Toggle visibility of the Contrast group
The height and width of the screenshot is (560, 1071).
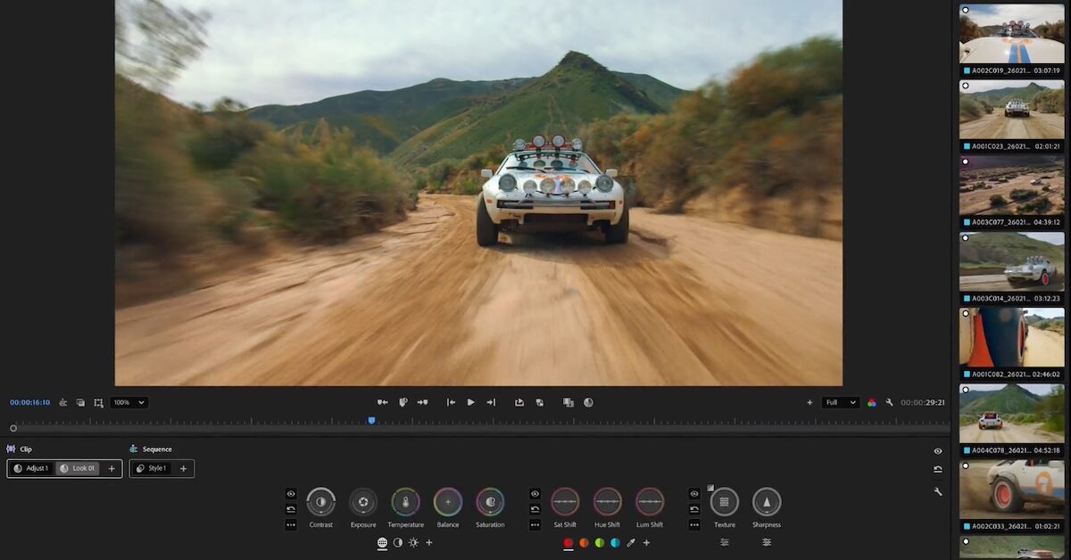290,492
